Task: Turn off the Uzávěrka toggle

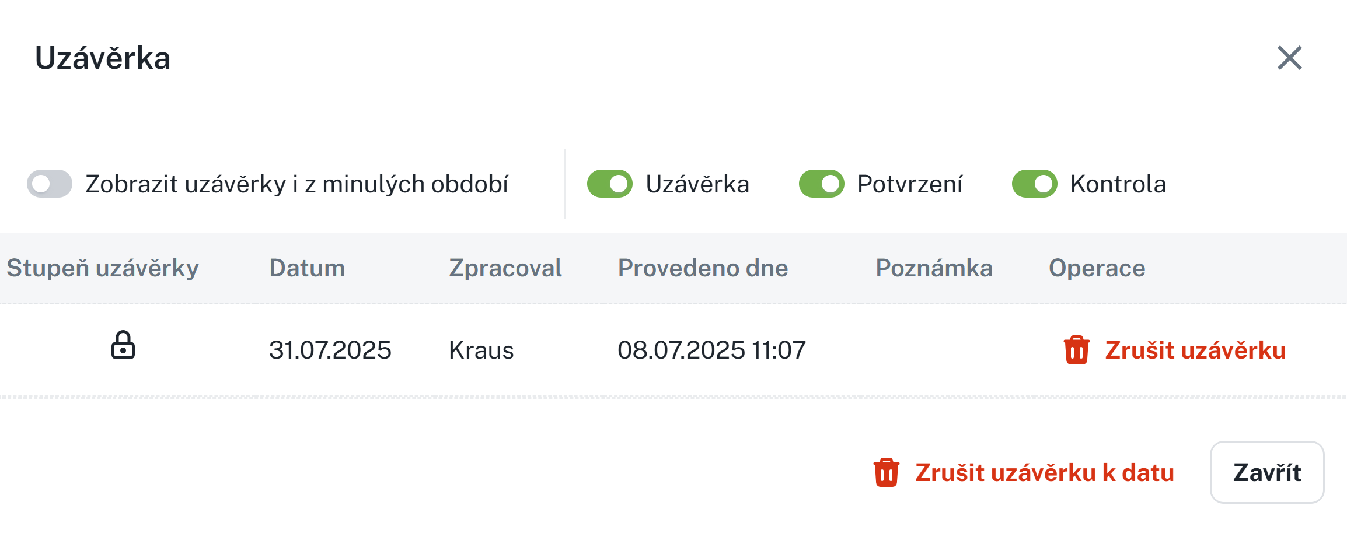Action: [x=609, y=184]
